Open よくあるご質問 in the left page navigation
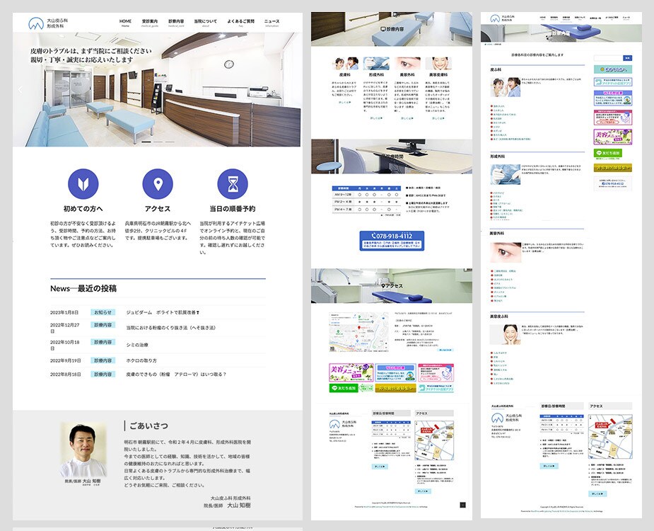The image size is (654, 531). tap(240, 23)
